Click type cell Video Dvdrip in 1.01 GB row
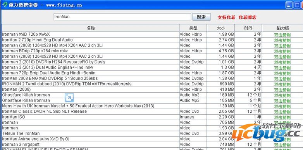Image resolution: width=303 pixels, height=150 pixels. [x=193, y=62]
